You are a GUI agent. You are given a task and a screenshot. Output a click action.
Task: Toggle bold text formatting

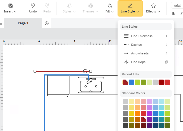click(173, 14)
